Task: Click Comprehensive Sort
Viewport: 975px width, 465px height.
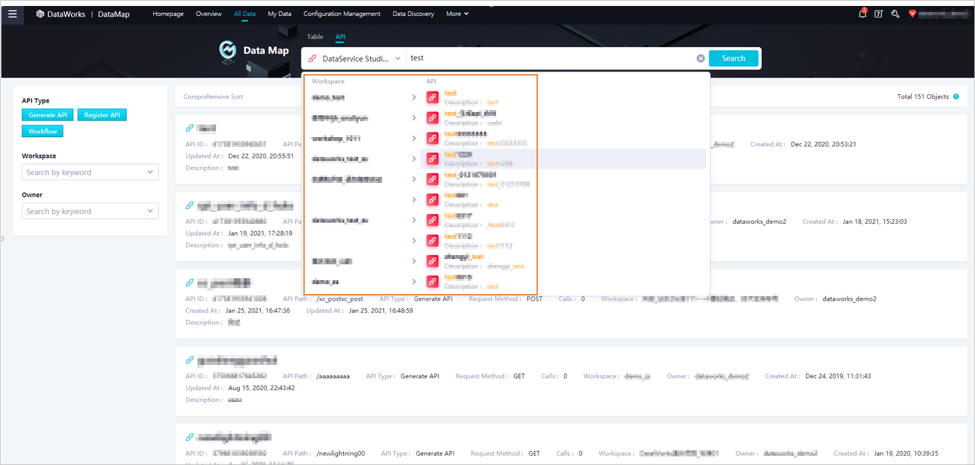Action: pyautogui.click(x=213, y=97)
